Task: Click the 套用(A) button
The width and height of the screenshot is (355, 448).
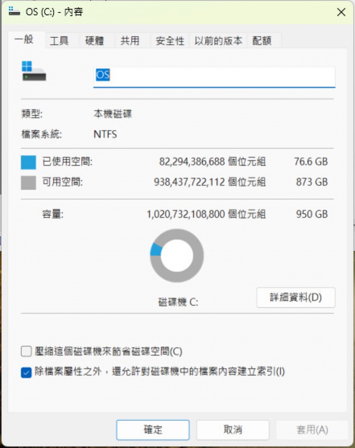Action: pos(312,430)
